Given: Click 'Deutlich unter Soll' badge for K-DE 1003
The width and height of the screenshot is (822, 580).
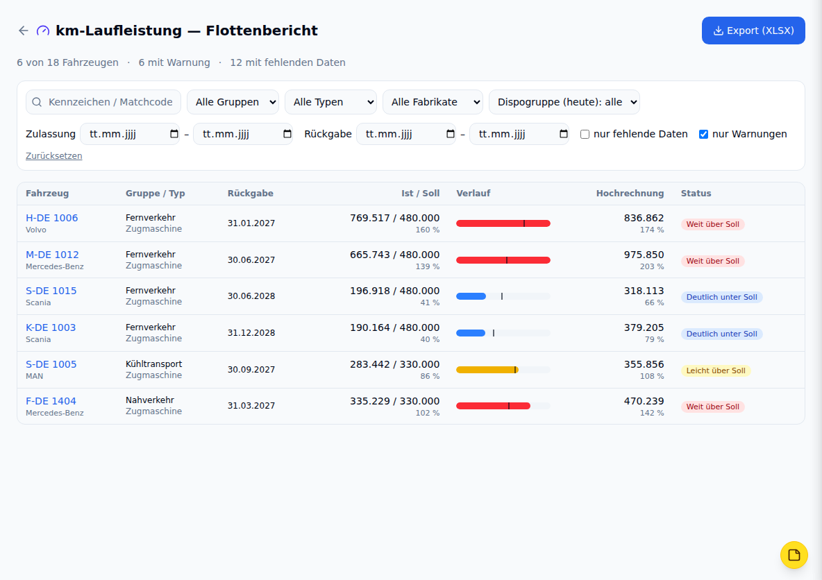Looking at the screenshot, I should pos(721,334).
